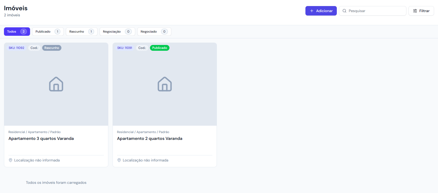Click house placeholder icon on SKU 11092 card
Screen dimensions: 438x193
56,84
